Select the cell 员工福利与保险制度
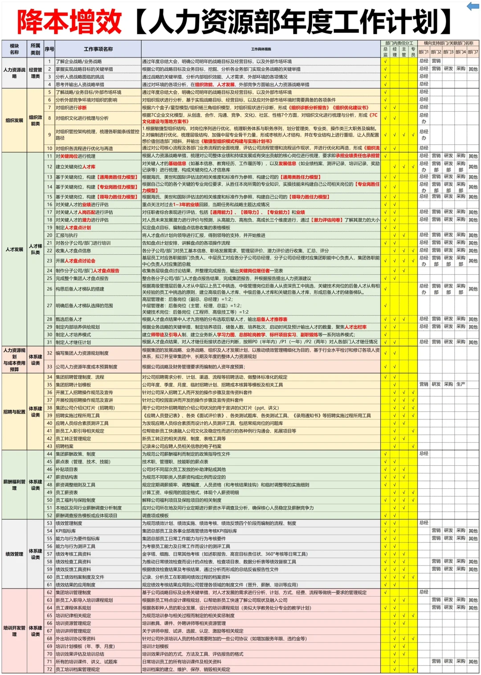Screen dimensions: 481x675 pos(98,500)
